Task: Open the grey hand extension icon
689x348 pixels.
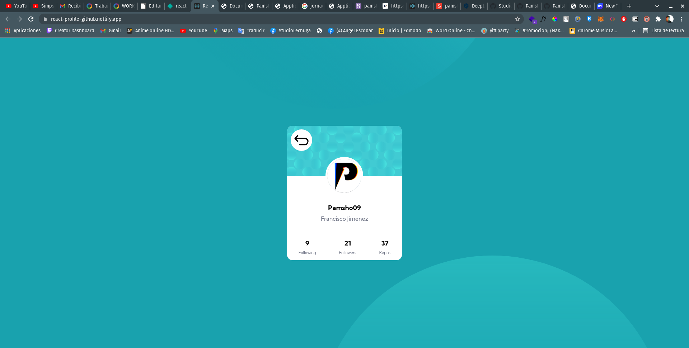Action: 566,19
